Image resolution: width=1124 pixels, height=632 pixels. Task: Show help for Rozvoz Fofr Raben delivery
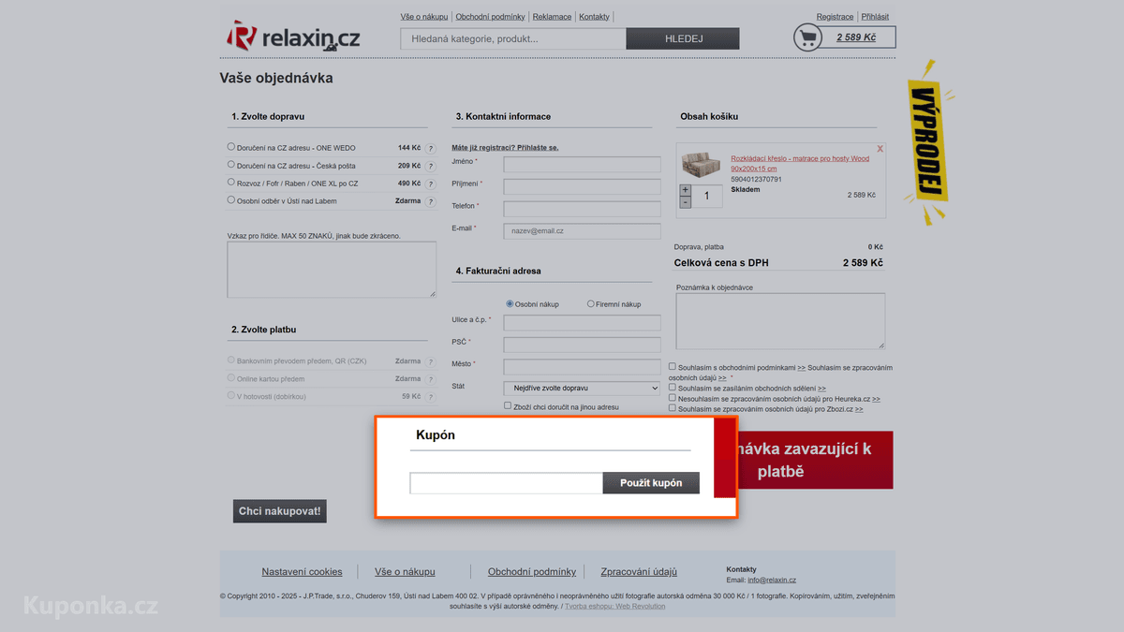point(431,184)
